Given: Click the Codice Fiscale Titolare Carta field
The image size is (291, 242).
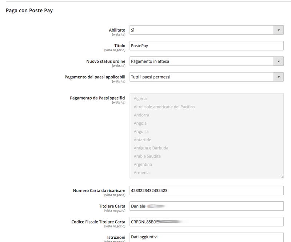Looking at the screenshot, I should pos(207,222).
